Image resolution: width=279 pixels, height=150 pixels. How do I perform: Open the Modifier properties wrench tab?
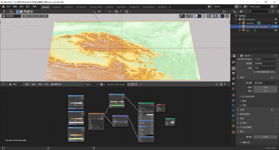click(x=233, y=100)
